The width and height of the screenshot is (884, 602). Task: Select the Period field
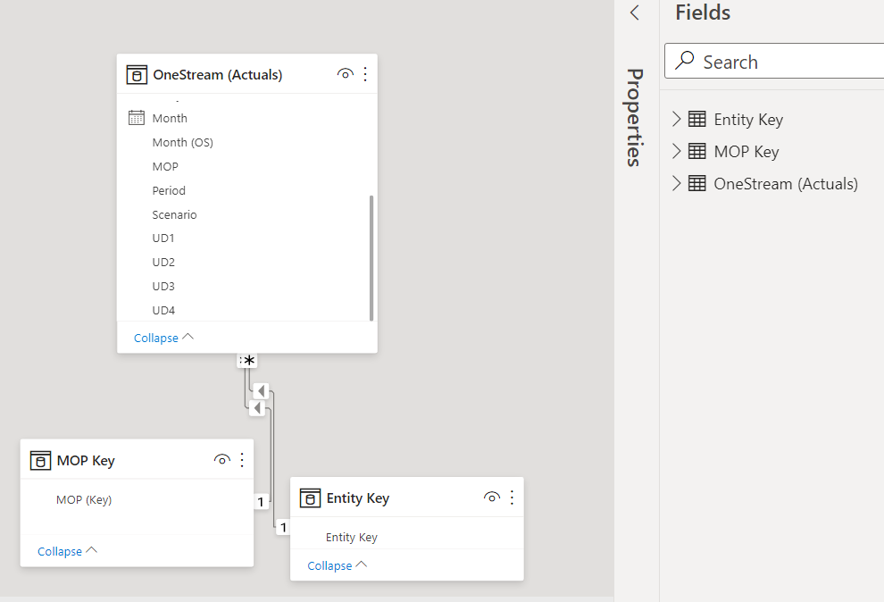click(x=169, y=190)
